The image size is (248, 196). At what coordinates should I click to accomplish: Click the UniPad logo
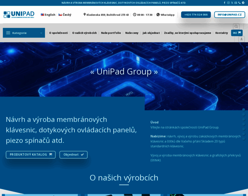coord(19,14)
